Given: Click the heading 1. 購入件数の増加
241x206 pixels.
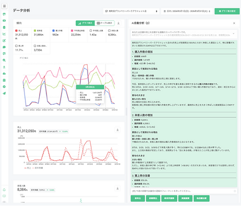Looking at the screenshot, I should pos(142,51).
